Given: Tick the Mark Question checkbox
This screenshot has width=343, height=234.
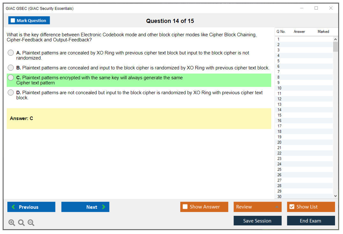Looking at the screenshot, I should coord(13,21).
